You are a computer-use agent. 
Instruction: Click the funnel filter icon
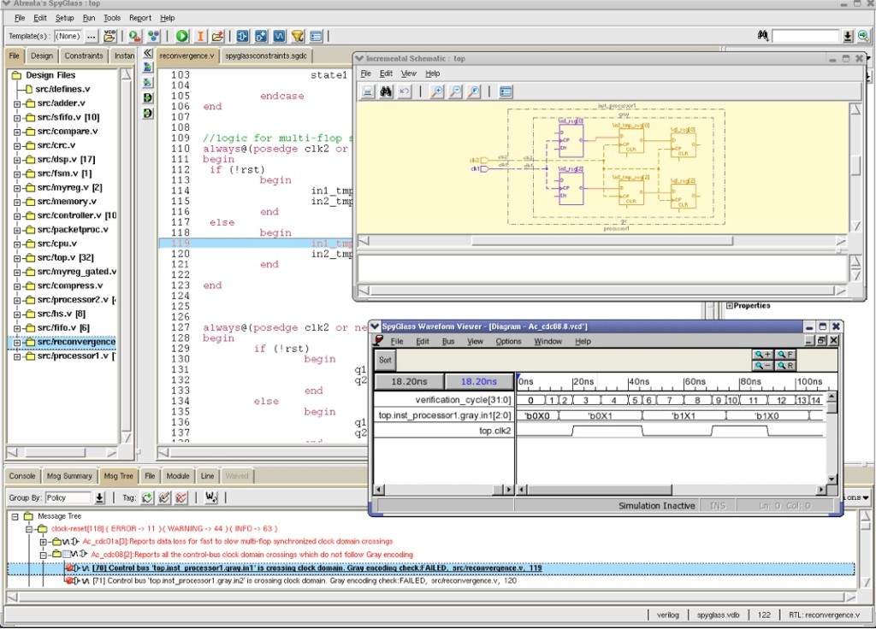[298, 36]
